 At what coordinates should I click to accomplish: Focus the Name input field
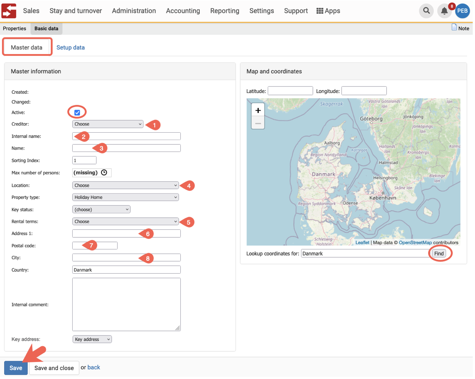(x=127, y=149)
